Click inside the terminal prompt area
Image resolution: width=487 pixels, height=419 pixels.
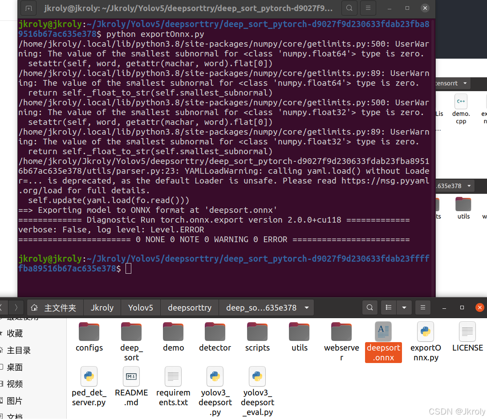(x=129, y=268)
